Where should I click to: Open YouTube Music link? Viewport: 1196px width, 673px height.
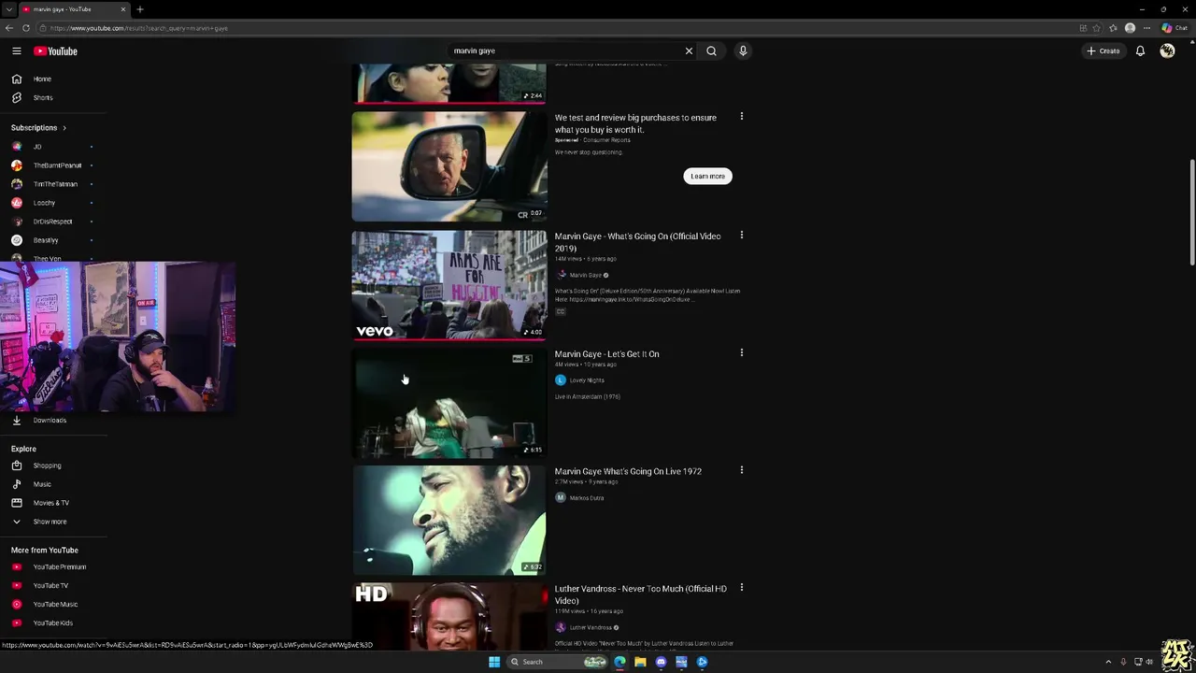[53, 604]
